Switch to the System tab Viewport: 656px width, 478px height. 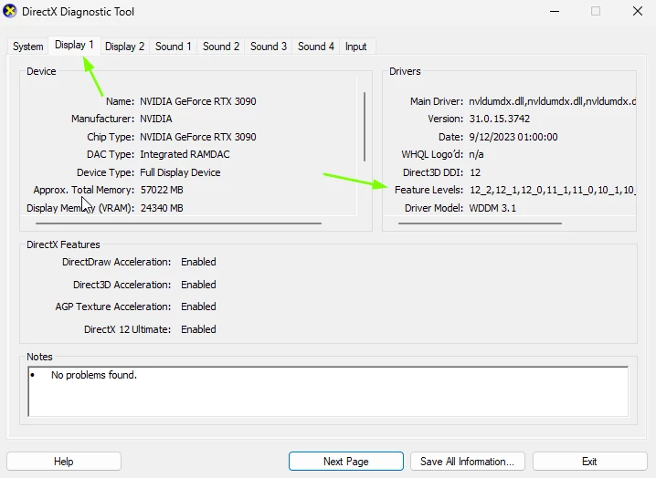tap(28, 47)
